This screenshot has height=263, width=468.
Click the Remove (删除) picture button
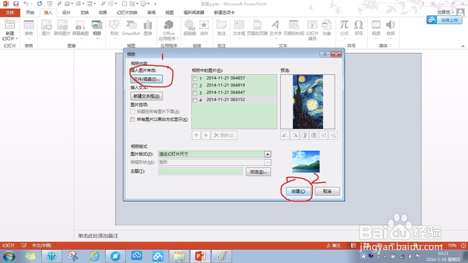[x=224, y=135]
